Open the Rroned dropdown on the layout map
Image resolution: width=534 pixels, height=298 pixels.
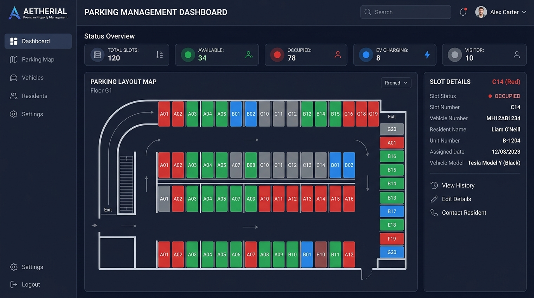pos(396,83)
